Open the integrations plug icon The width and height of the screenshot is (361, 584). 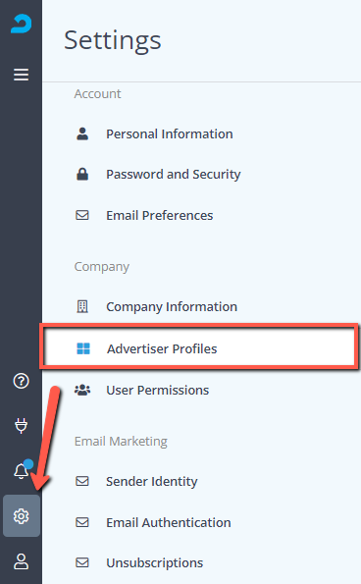(21, 426)
